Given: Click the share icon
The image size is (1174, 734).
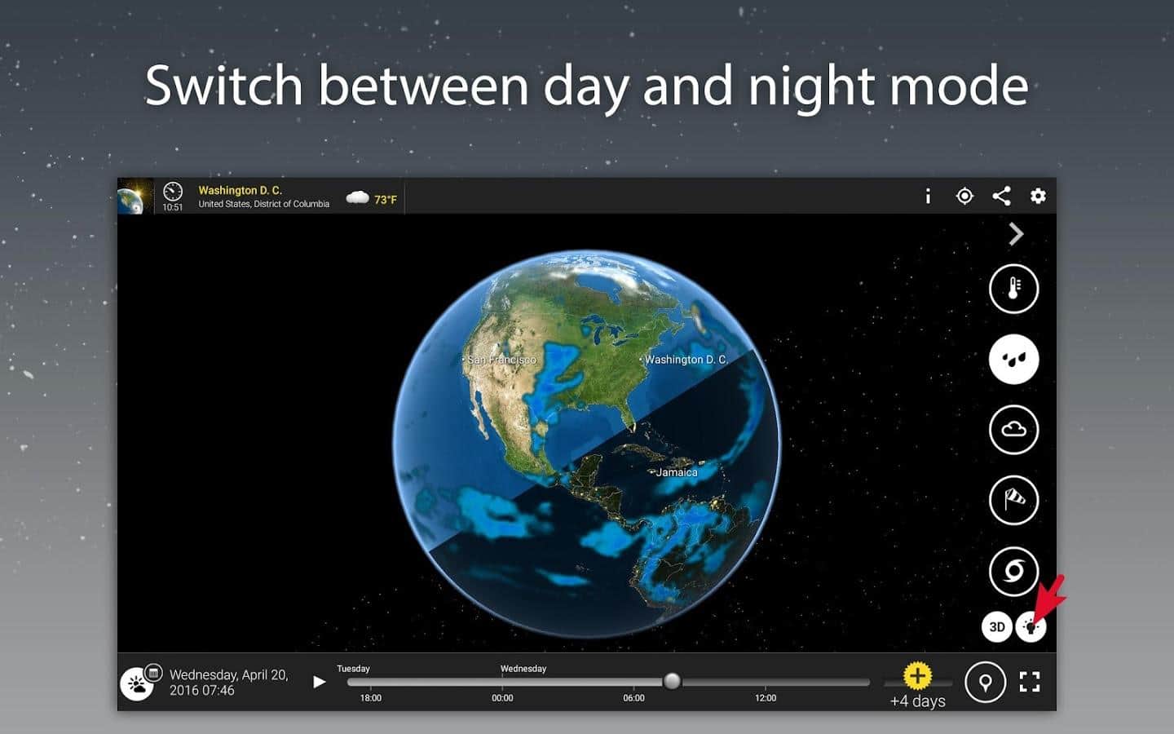Looking at the screenshot, I should [x=1001, y=196].
